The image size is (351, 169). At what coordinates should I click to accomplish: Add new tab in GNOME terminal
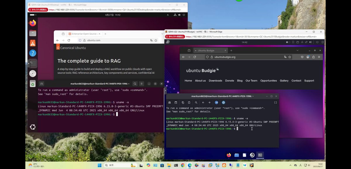(x=42, y=84)
